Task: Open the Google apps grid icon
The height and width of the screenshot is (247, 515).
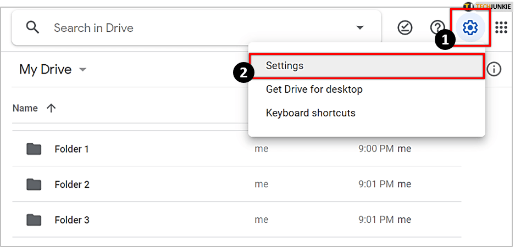Action: click(x=501, y=27)
